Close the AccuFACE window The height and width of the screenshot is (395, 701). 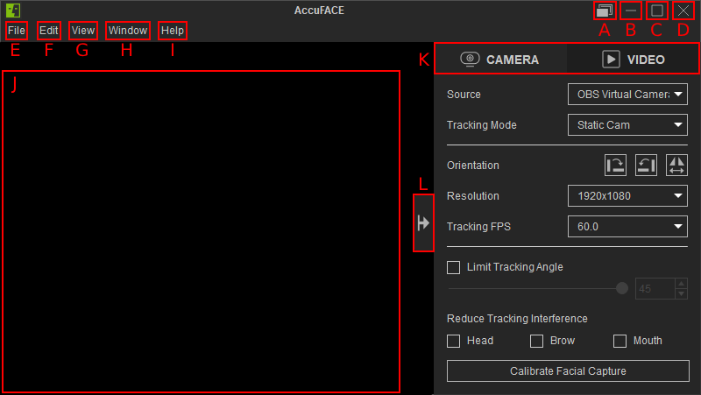(x=683, y=11)
